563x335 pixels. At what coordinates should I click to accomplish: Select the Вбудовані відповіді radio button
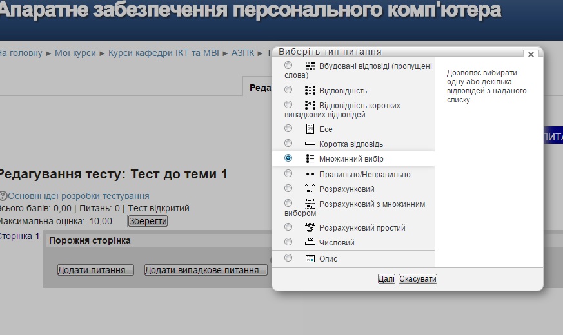[288, 65]
